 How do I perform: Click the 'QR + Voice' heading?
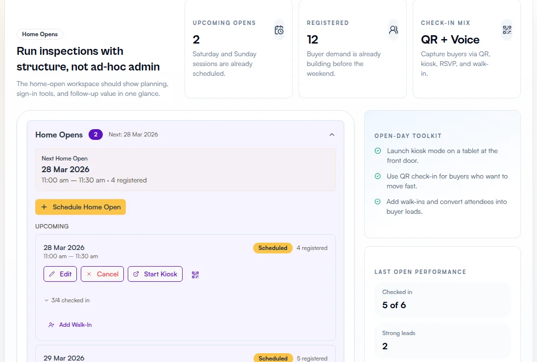click(x=450, y=40)
